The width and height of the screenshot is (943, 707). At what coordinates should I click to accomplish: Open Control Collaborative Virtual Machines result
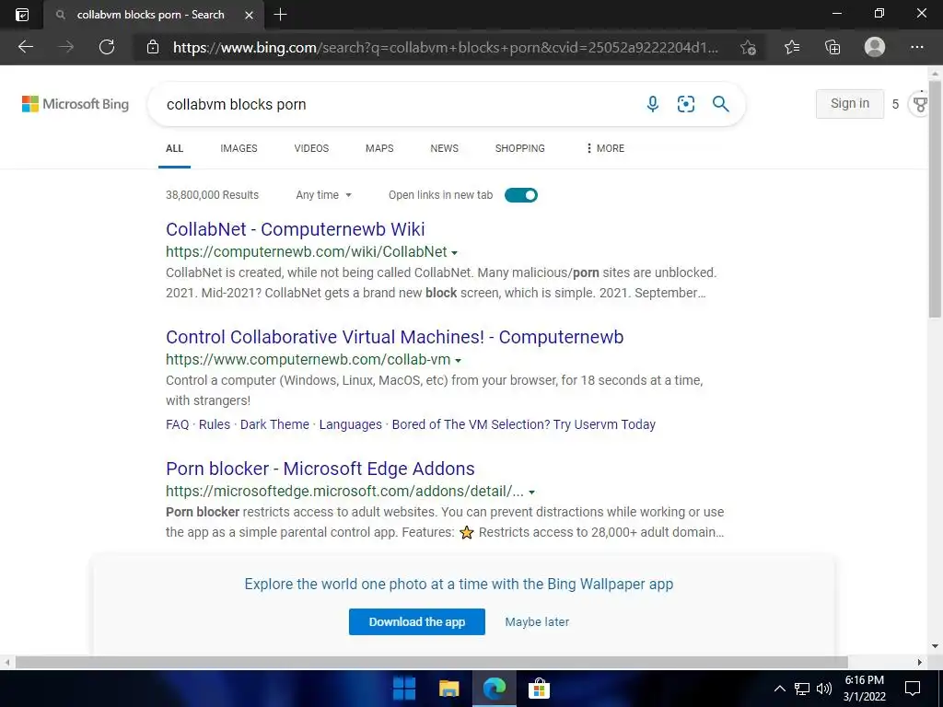394,337
